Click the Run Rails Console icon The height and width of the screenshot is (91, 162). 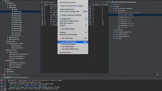pos(61,44)
